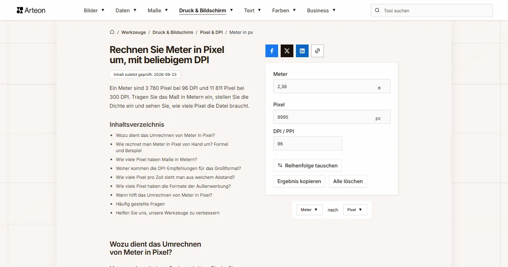Screen dimensions: 508x267
Task: Expand the Business menu
Action: click(321, 11)
